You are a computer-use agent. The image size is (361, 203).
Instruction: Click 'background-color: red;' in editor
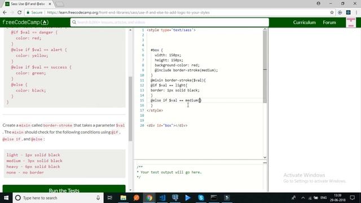tap(177, 65)
